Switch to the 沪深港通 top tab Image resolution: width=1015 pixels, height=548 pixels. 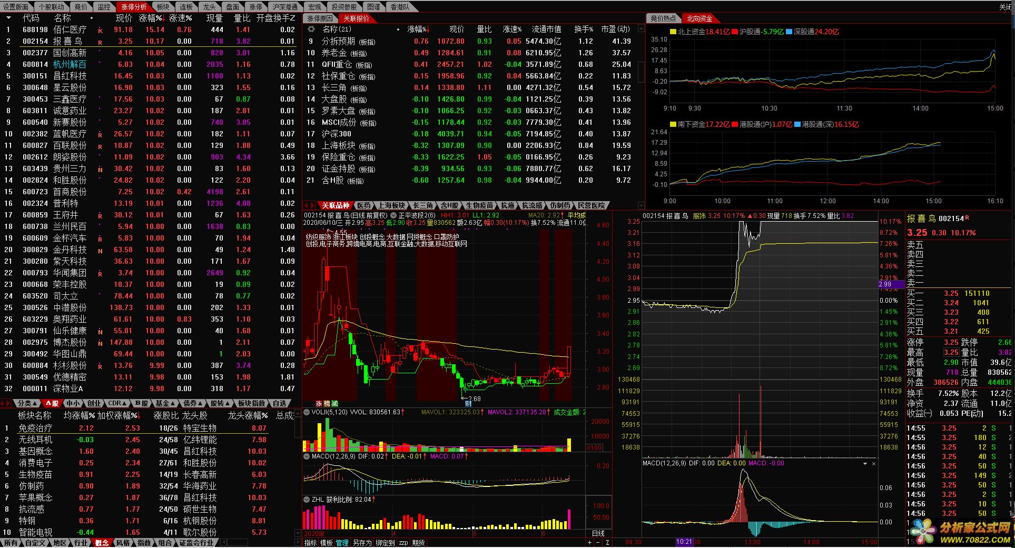pos(285,7)
